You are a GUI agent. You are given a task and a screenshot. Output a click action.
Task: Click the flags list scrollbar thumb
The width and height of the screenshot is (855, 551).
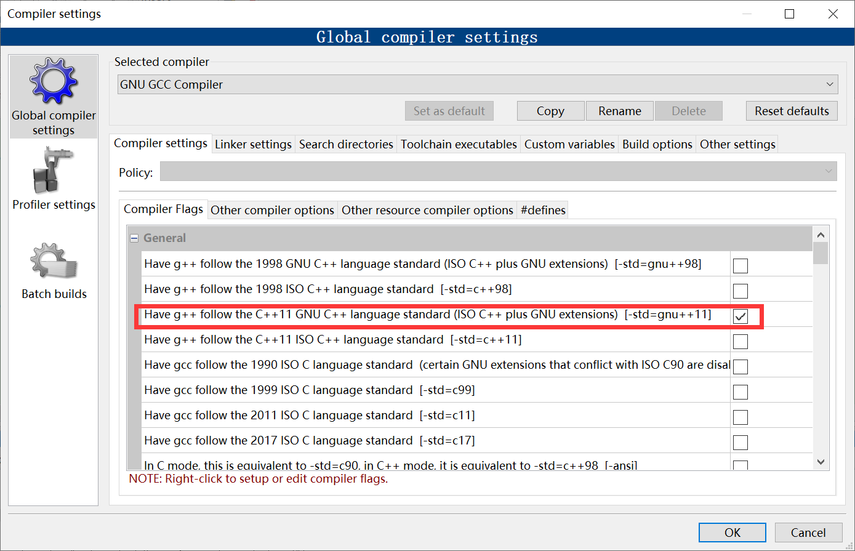(x=821, y=253)
